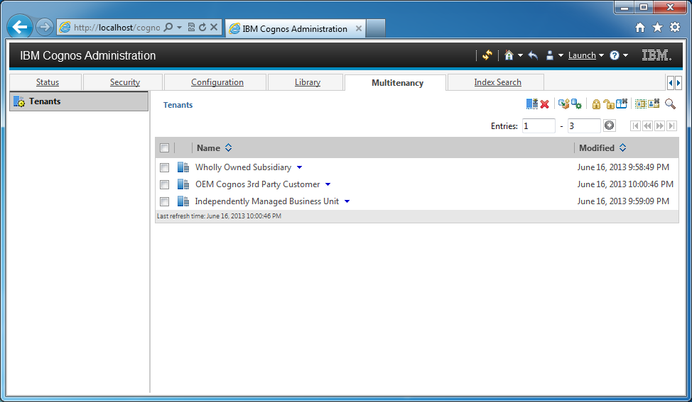Click the Terminate sessions icon
692x402 pixels.
point(622,104)
